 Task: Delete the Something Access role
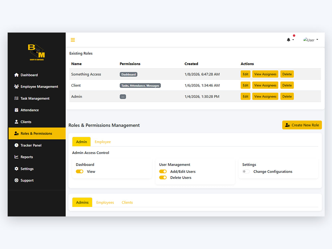point(287,74)
